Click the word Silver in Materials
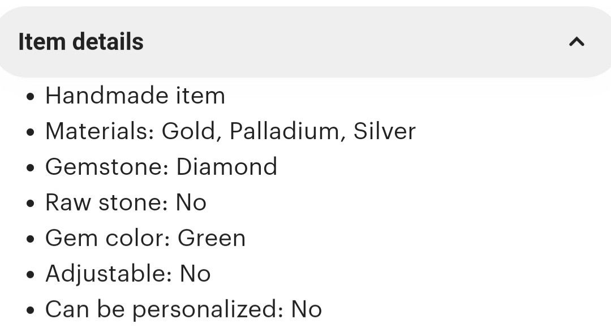The height and width of the screenshot is (336, 611). click(x=385, y=131)
